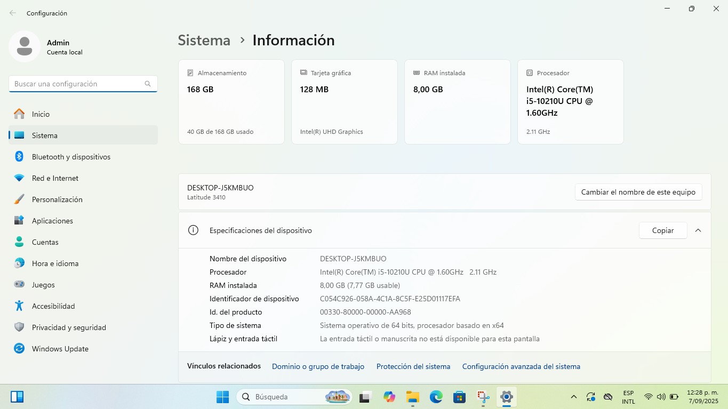
Task: Show hidden system tray icons chevron
Action: pyautogui.click(x=574, y=397)
